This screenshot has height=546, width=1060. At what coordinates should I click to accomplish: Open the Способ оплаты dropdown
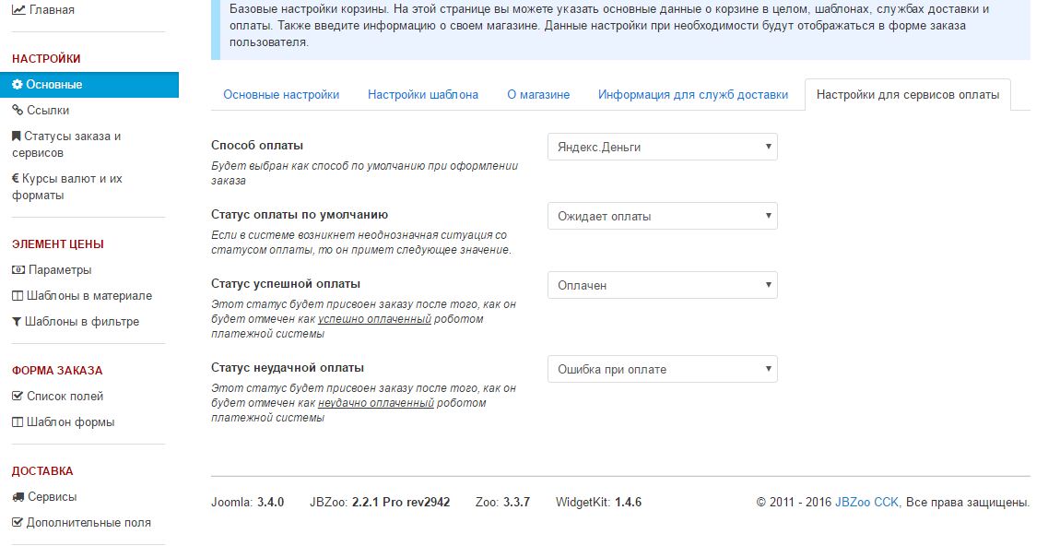click(x=662, y=148)
